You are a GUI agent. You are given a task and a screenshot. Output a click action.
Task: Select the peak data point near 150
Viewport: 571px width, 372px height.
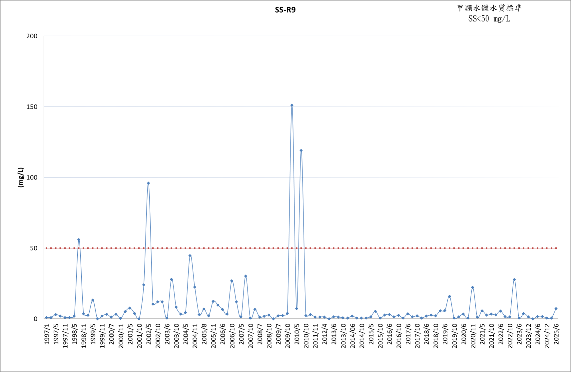click(x=292, y=105)
